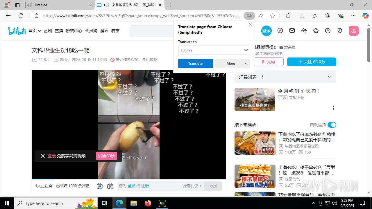Screen dimensions: 372x209
Task: Open the danmaku settings icon
Action: coord(110,186)
